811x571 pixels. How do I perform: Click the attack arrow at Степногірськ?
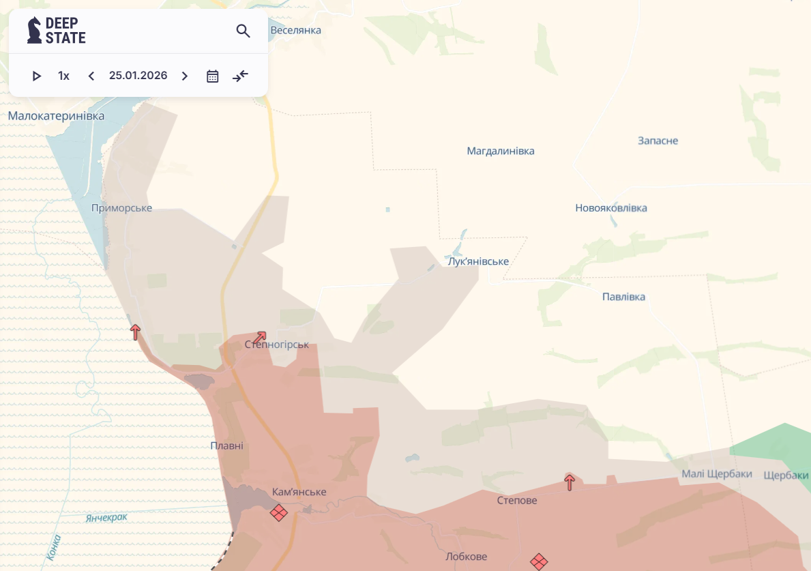pos(259,338)
